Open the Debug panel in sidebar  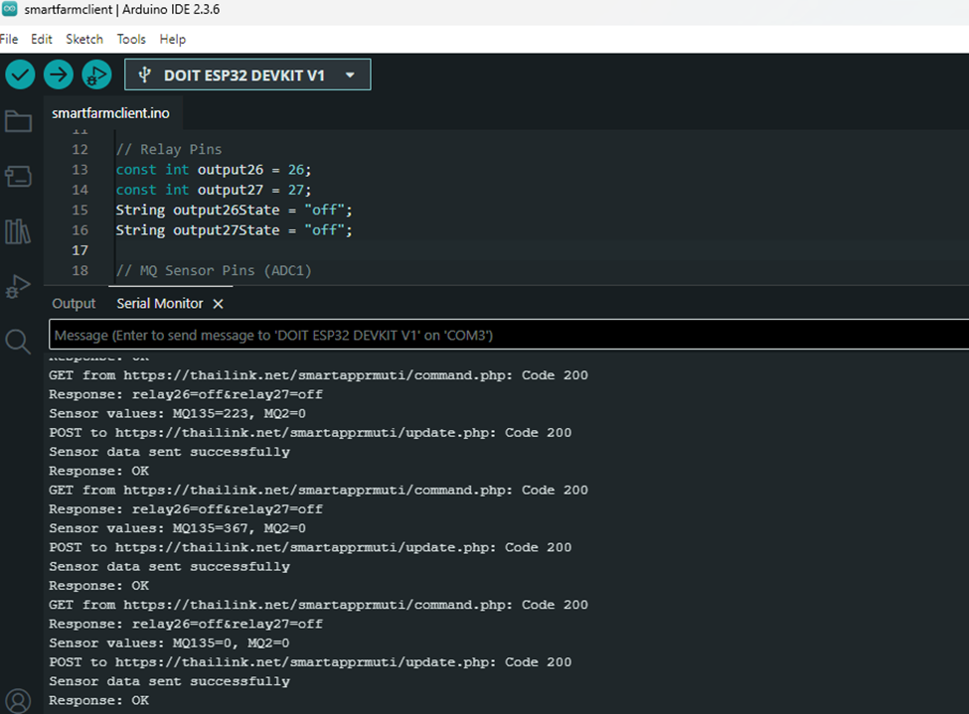point(18,287)
